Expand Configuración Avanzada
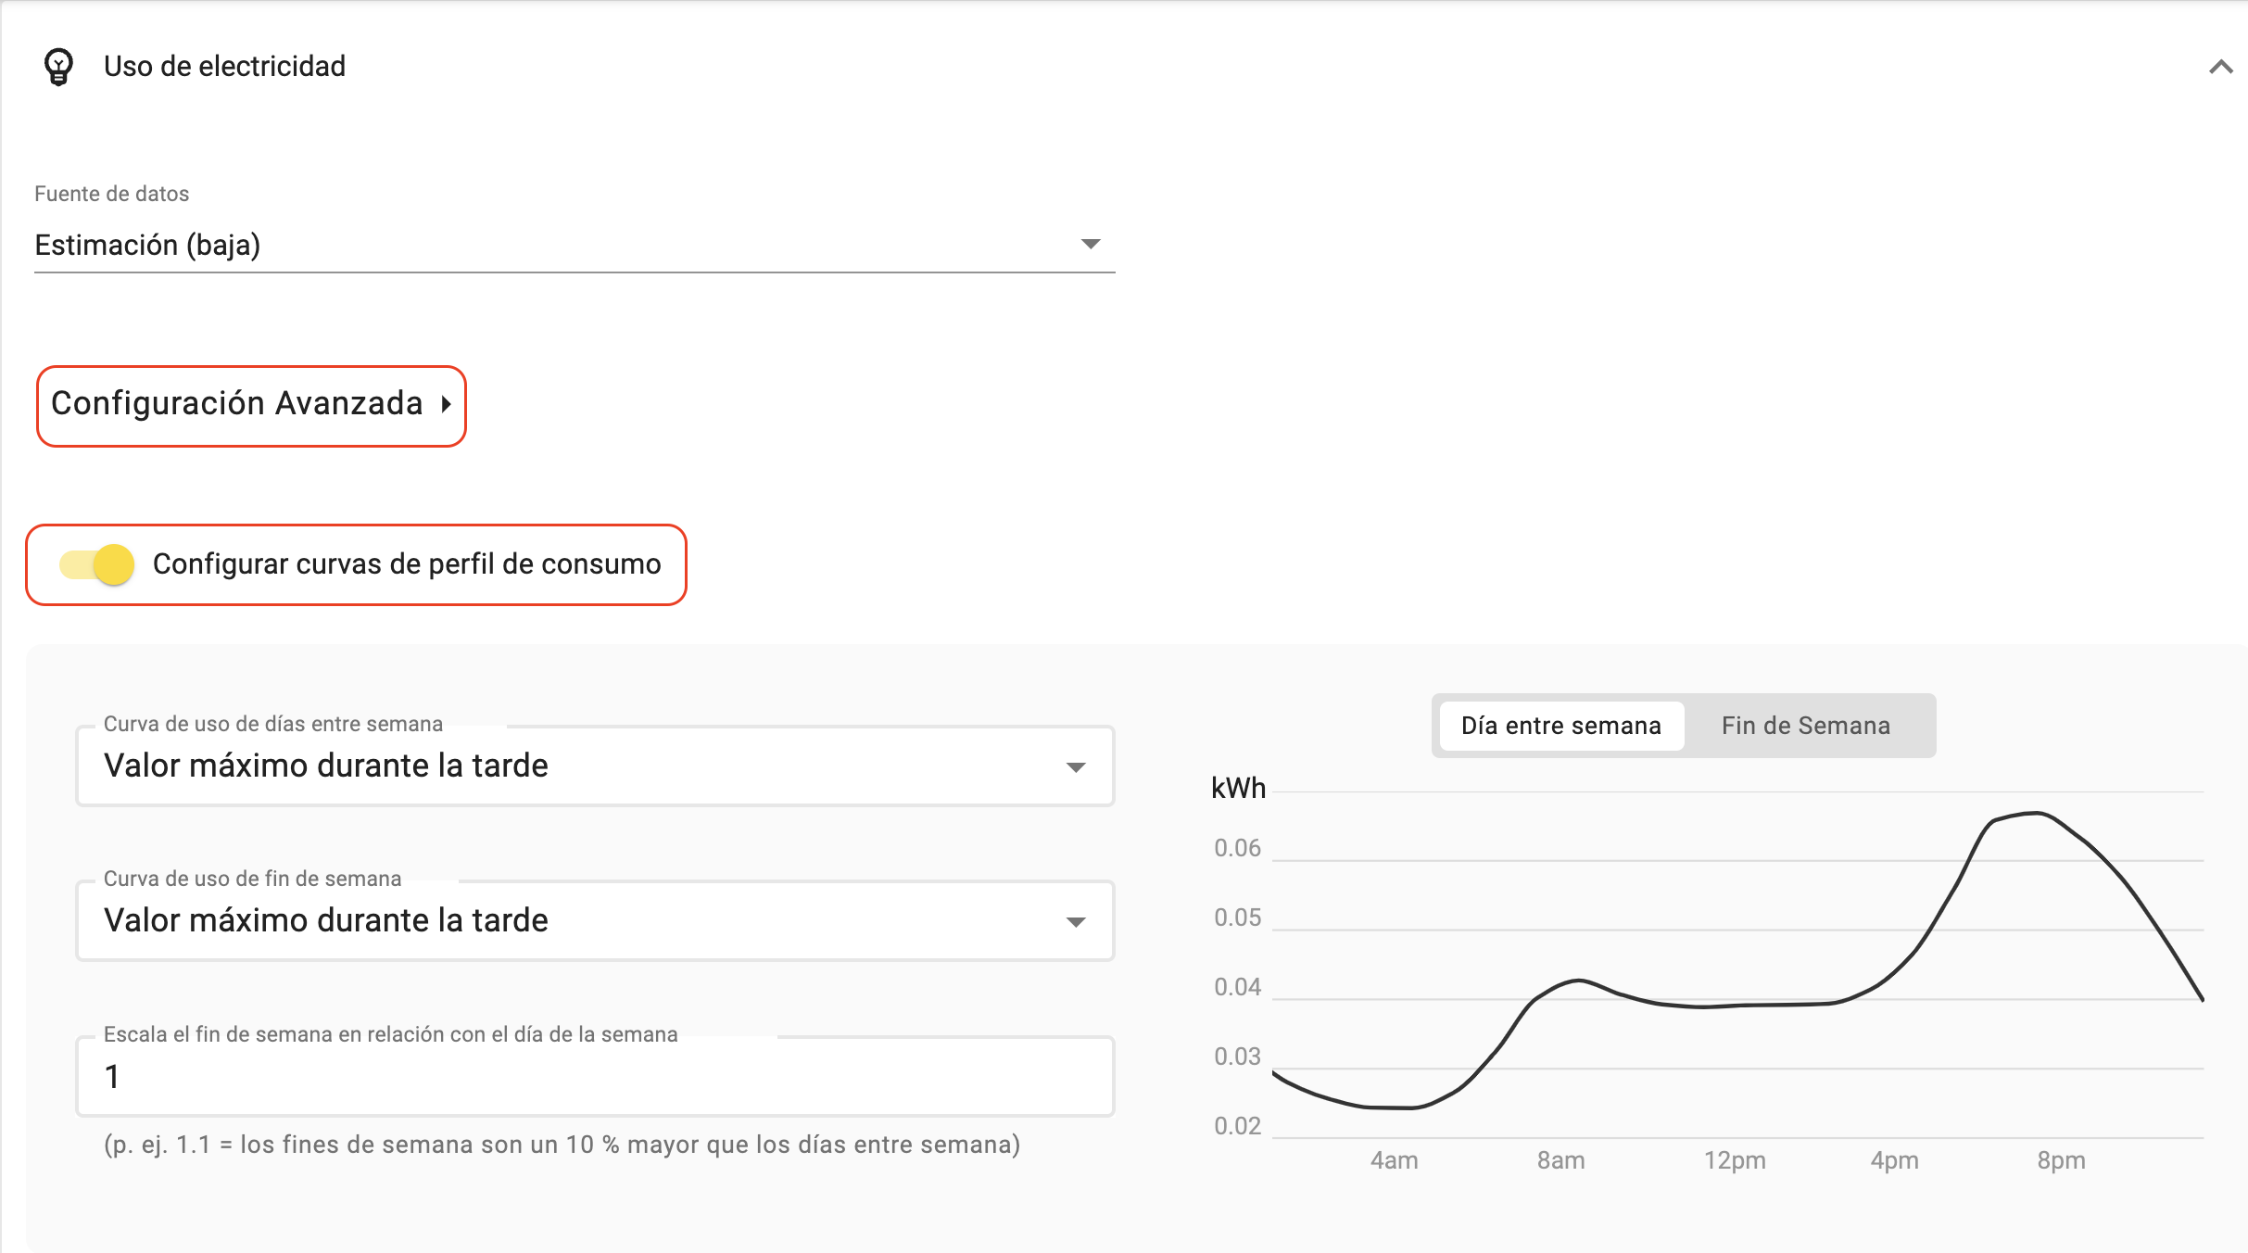 251,405
